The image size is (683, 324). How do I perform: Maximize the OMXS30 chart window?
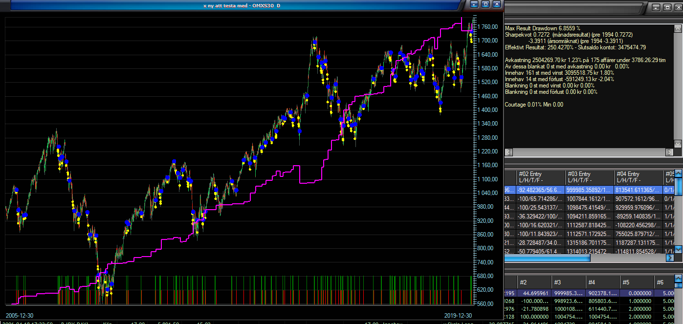click(485, 4)
